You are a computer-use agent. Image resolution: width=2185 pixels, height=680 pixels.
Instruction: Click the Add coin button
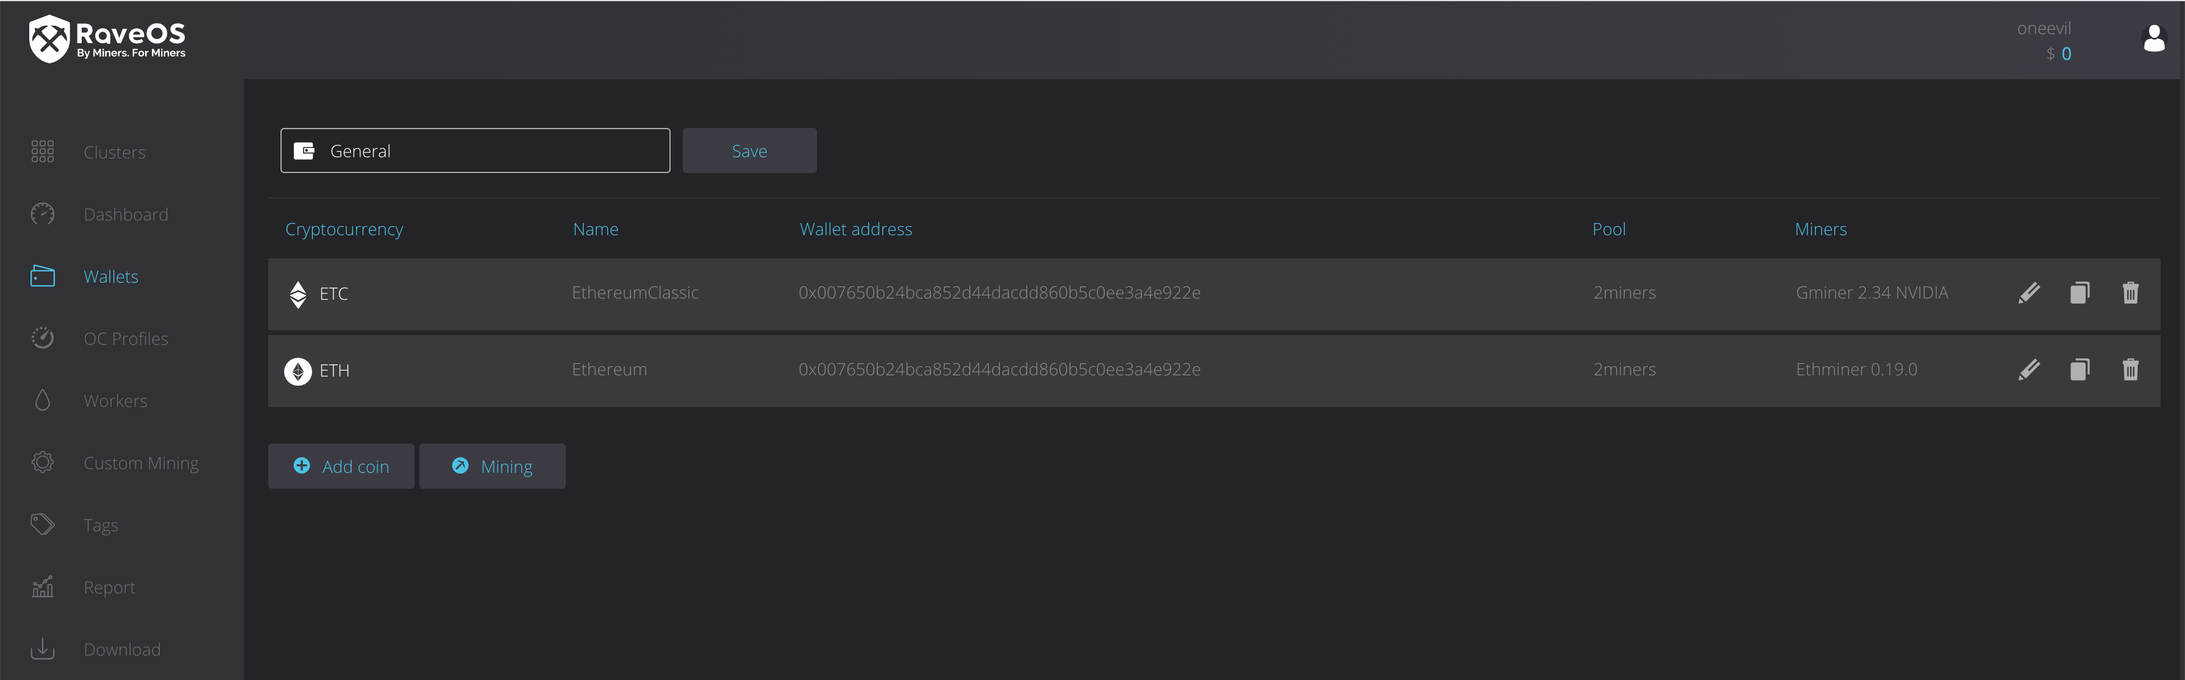tap(341, 466)
